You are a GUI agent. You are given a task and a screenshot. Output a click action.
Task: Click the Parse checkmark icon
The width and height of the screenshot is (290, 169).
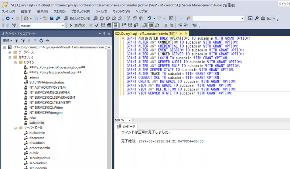(97, 25)
